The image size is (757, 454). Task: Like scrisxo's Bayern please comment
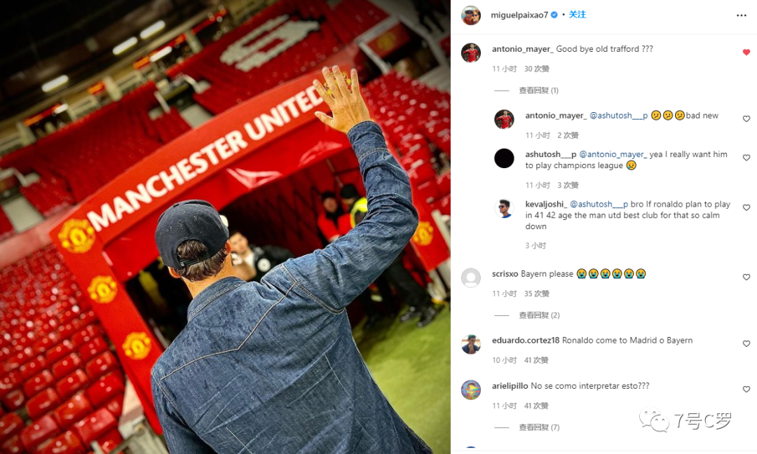[x=746, y=277]
